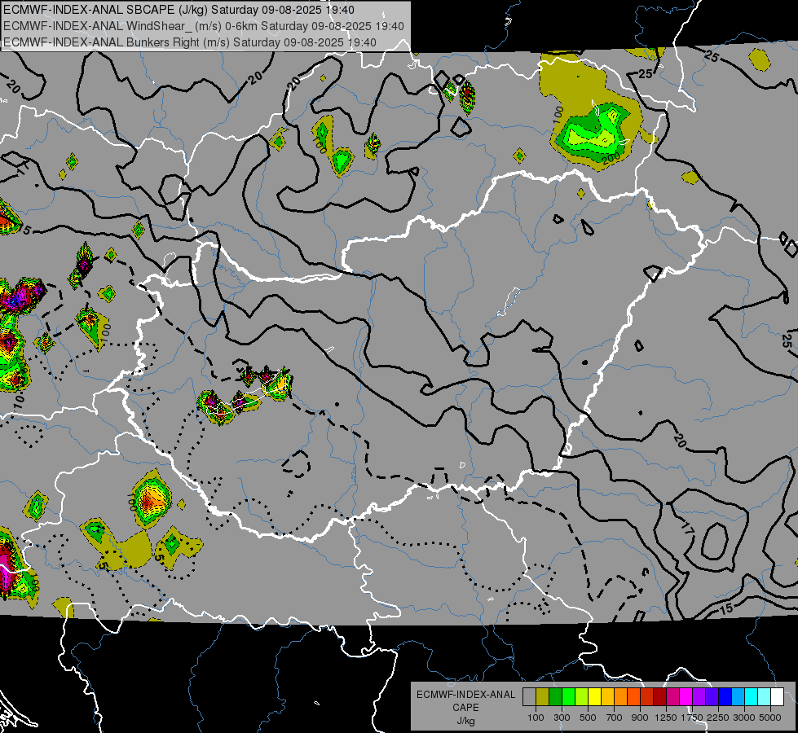Image resolution: width=798 pixels, height=733 pixels.
Task: Select the pure yellow legend swatch
Action: tap(594, 696)
